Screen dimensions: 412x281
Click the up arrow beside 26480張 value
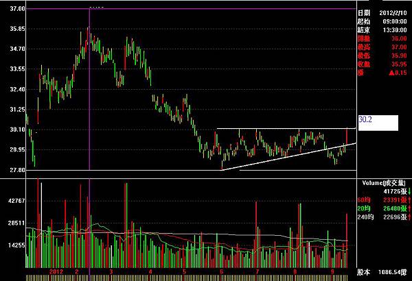[409, 208]
